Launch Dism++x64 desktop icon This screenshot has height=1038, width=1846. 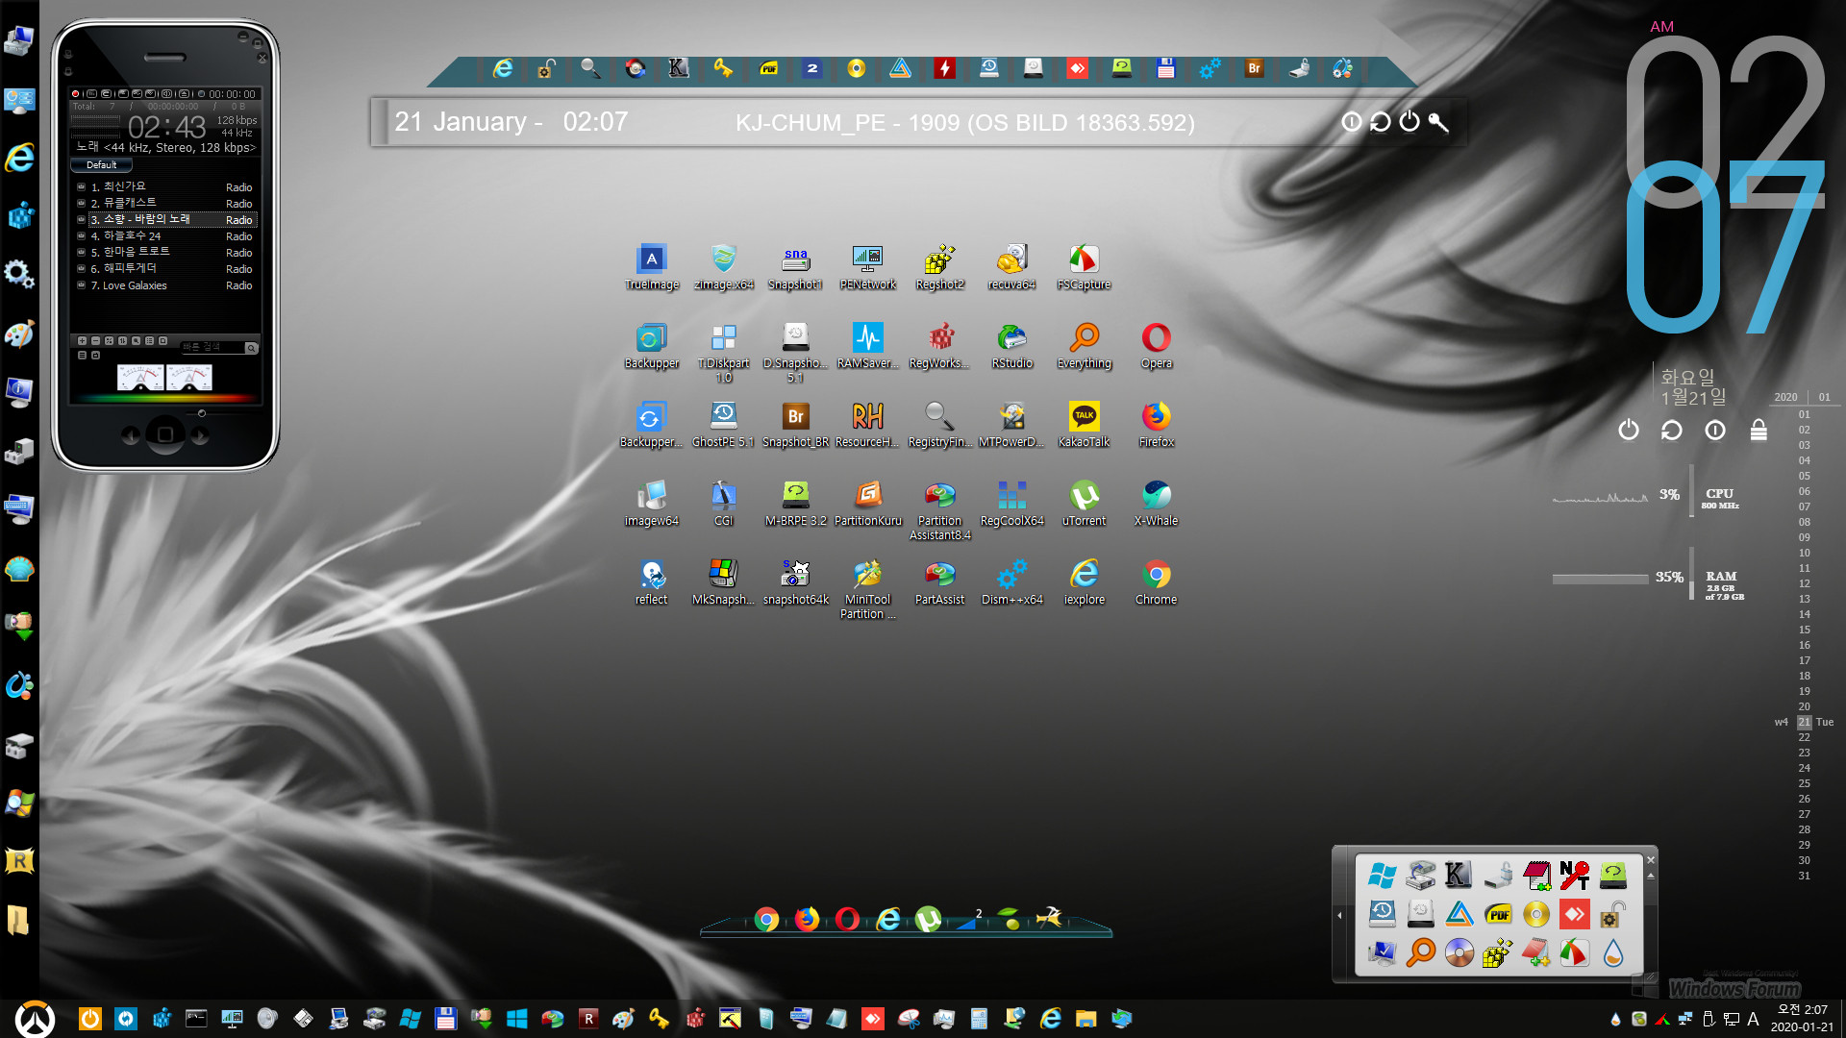coord(1011,581)
